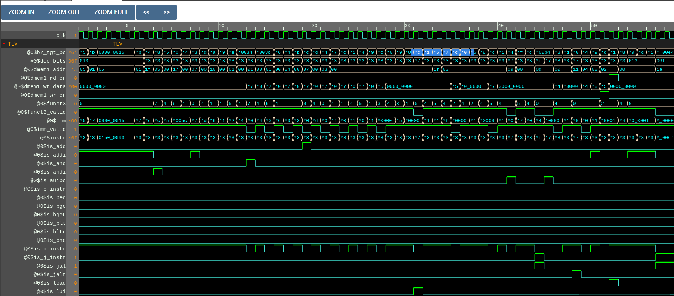Select the @0$is_i_instr signal name
Screen dimensions: 674x296
[45, 249]
